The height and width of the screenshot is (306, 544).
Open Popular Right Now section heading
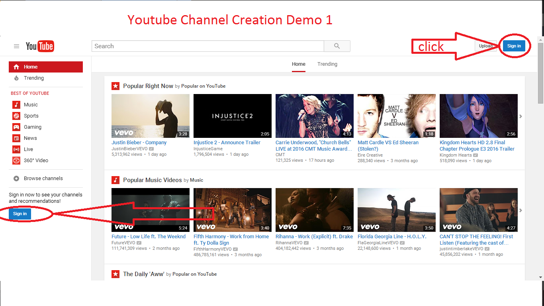coord(148,86)
